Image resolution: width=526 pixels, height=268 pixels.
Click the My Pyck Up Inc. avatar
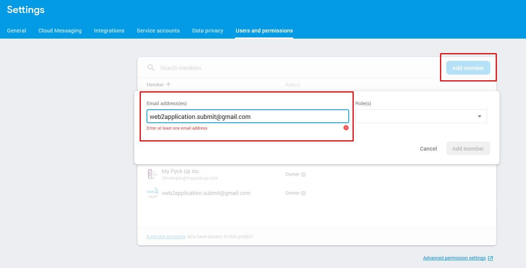152,174
